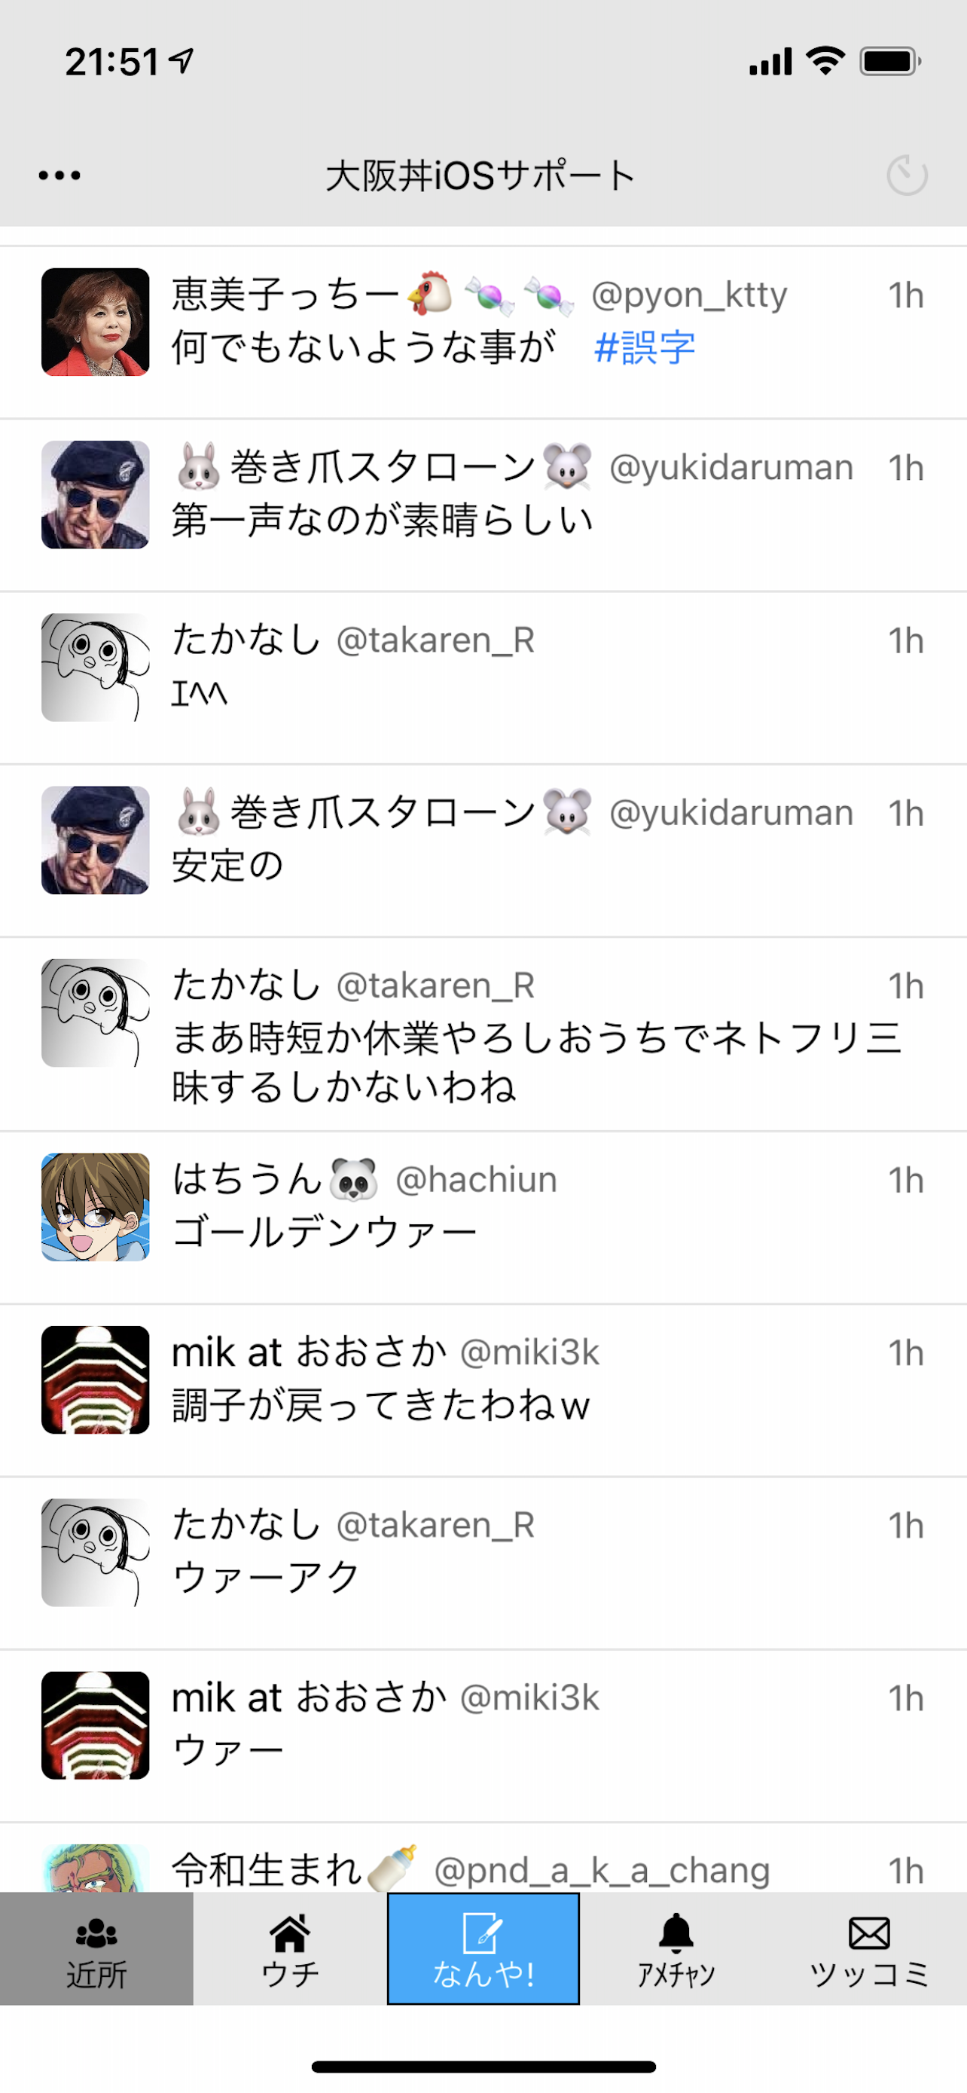Select the ゴールデンウァー post
The image size is (967, 2093).
tap(483, 1217)
